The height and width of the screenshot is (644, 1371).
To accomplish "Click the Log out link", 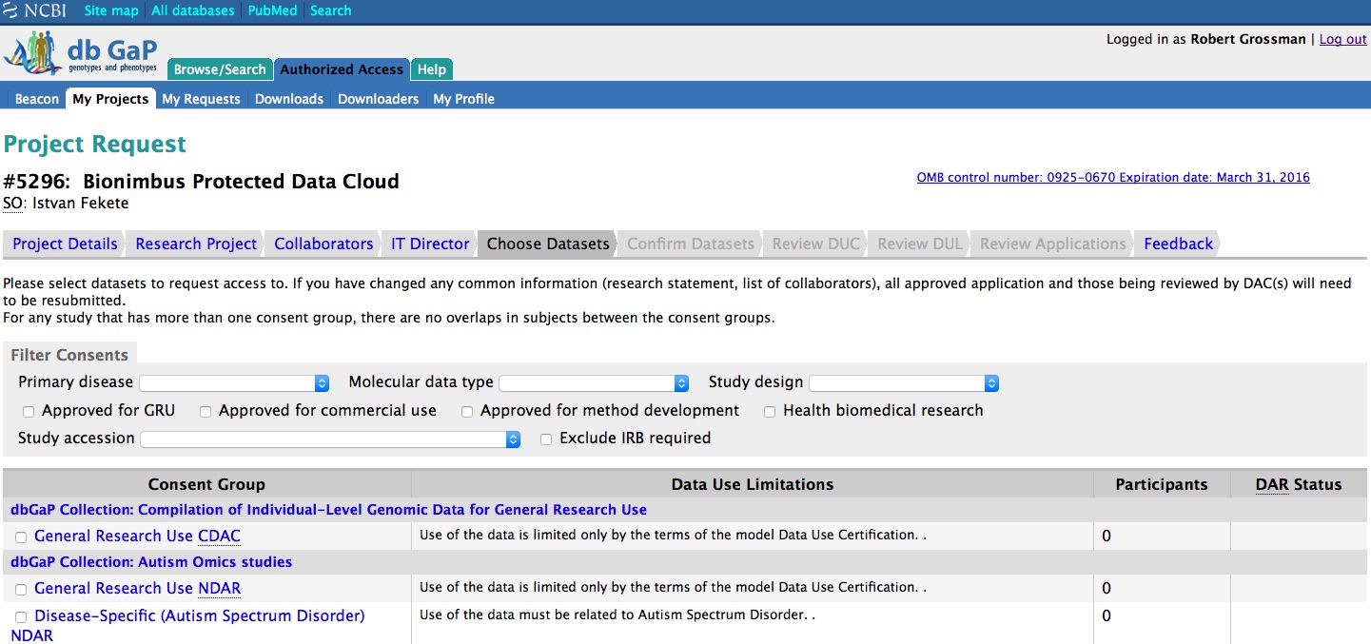I will [x=1342, y=39].
